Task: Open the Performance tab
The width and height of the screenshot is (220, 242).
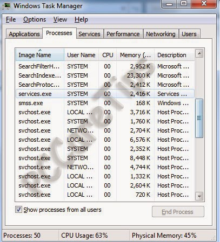Action: (123, 34)
